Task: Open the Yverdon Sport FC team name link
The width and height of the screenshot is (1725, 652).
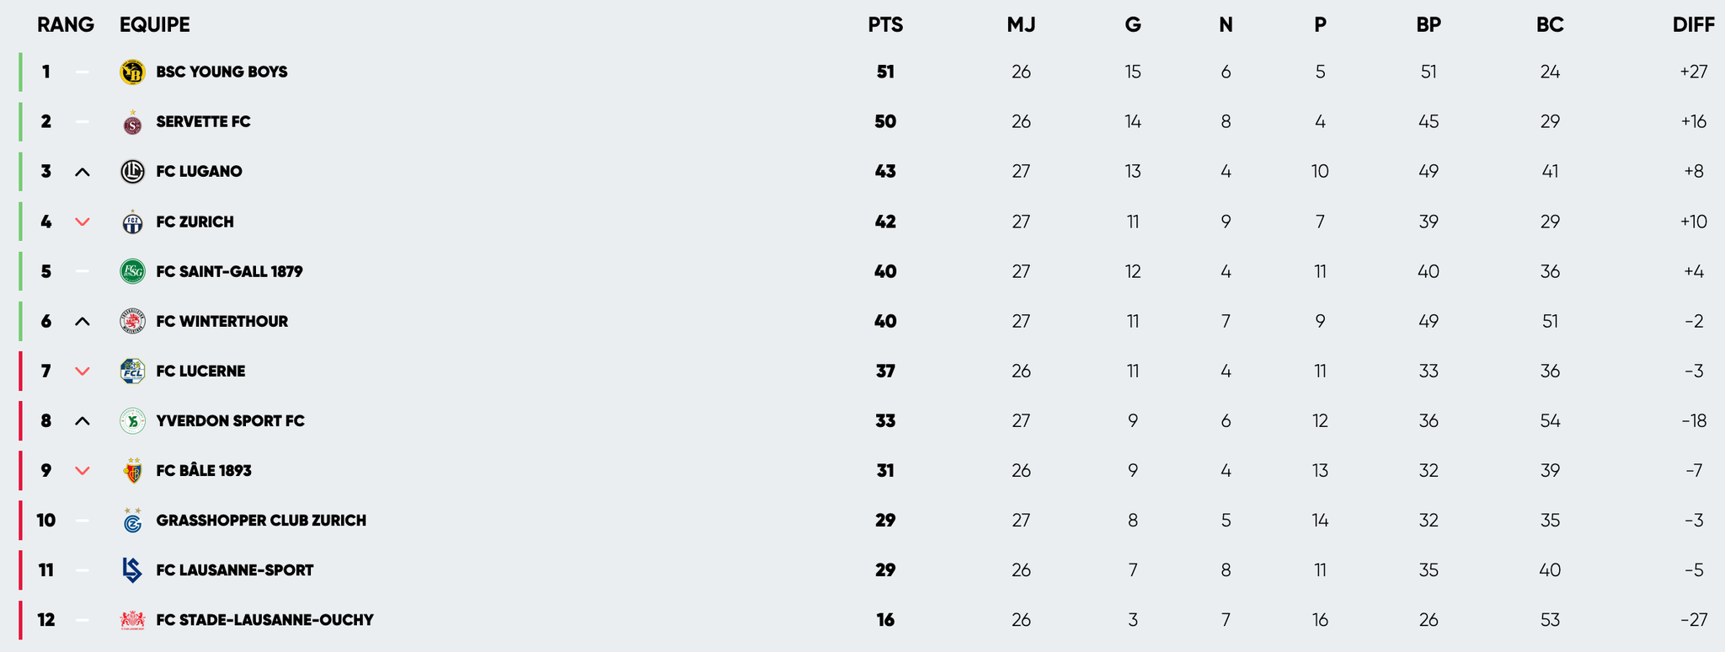Action: (230, 421)
